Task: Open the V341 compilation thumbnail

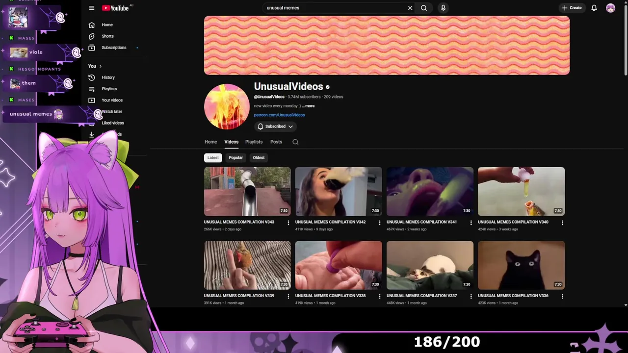Action: (430, 191)
